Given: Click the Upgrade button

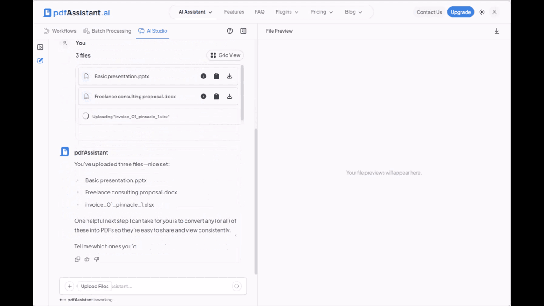Looking at the screenshot, I should point(461,12).
